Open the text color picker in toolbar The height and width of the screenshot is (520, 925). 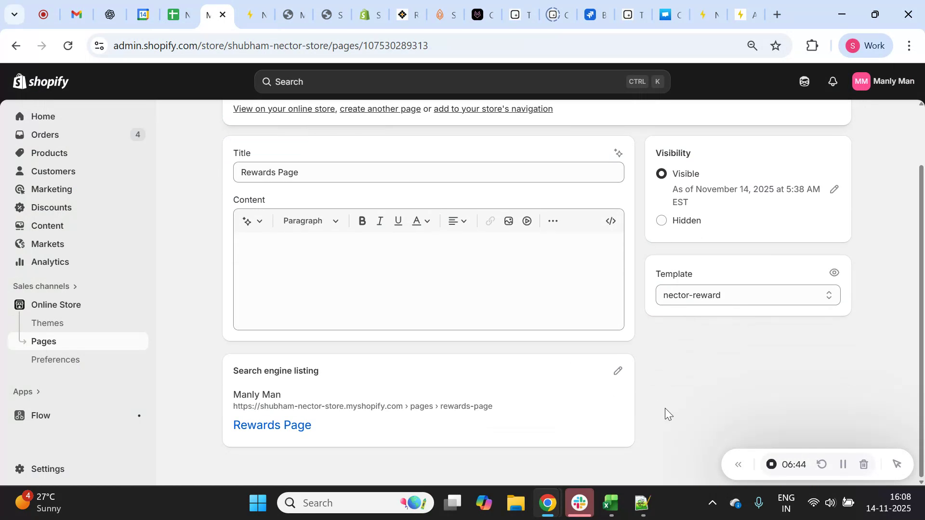click(420, 221)
